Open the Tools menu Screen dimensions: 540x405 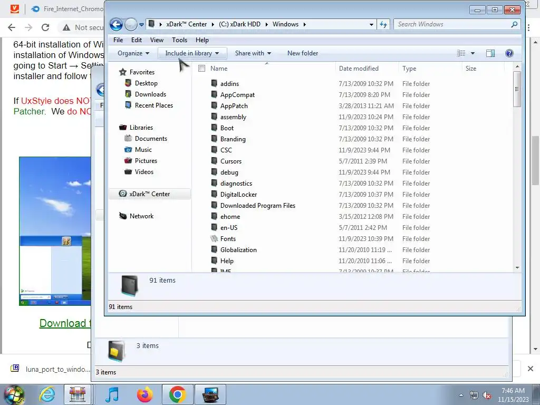(179, 40)
